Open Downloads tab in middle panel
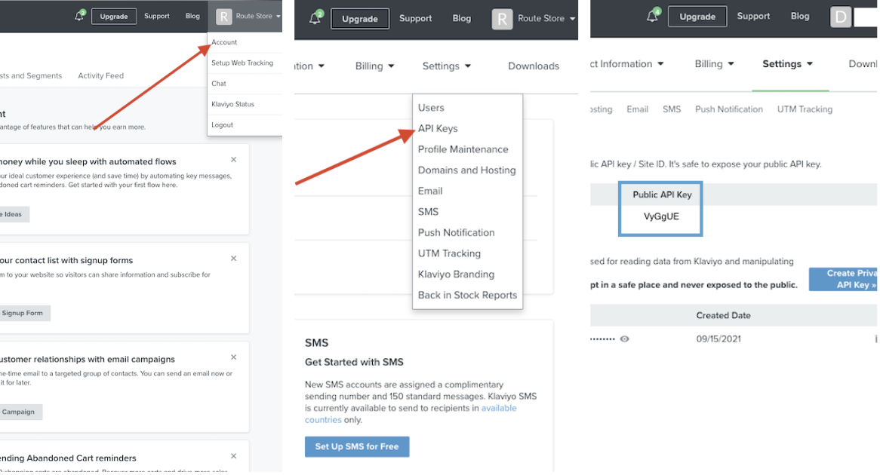Viewport: 880px width, 475px height. (533, 66)
